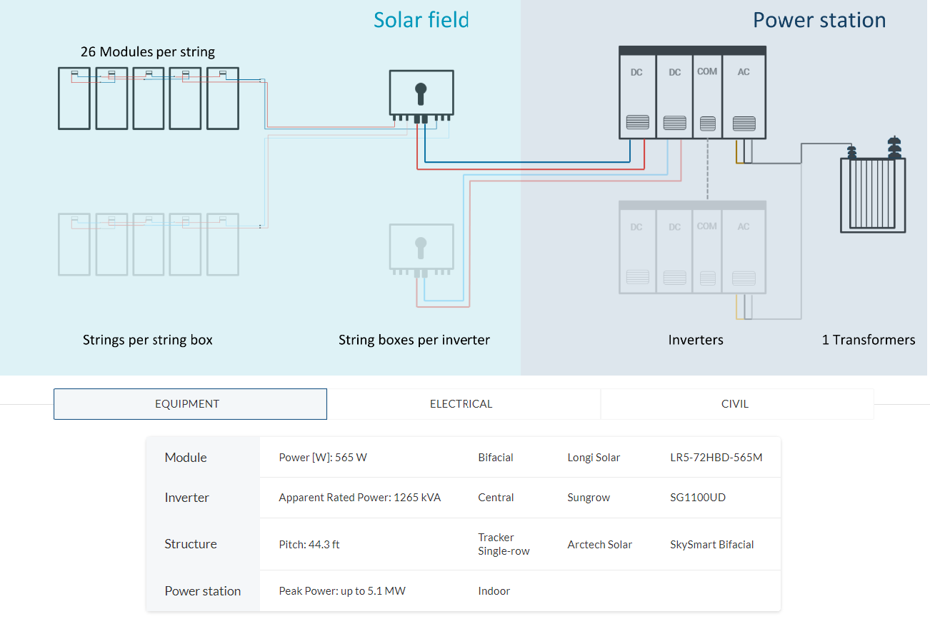The width and height of the screenshot is (930, 619).
Task: Click the "Strings per string box" label
Action: pyautogui.click(x=148, y=340)
